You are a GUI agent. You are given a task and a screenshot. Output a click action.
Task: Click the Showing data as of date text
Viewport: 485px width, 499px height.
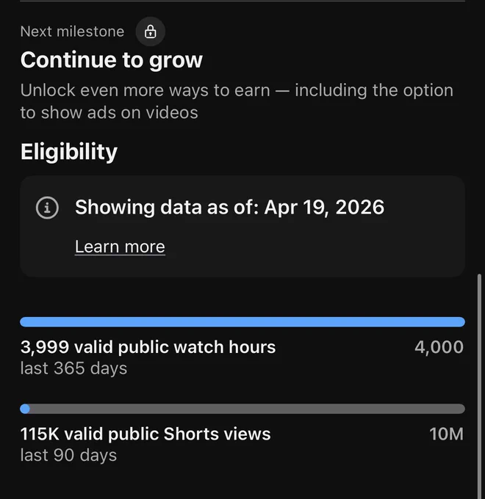pyautogui.click(x=229, y=207)
